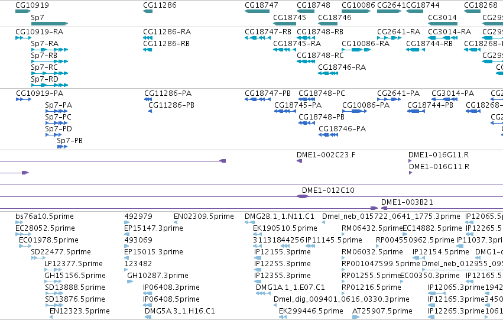
Task: Select EST bs76a10.5prime
Action: (44, 216)
